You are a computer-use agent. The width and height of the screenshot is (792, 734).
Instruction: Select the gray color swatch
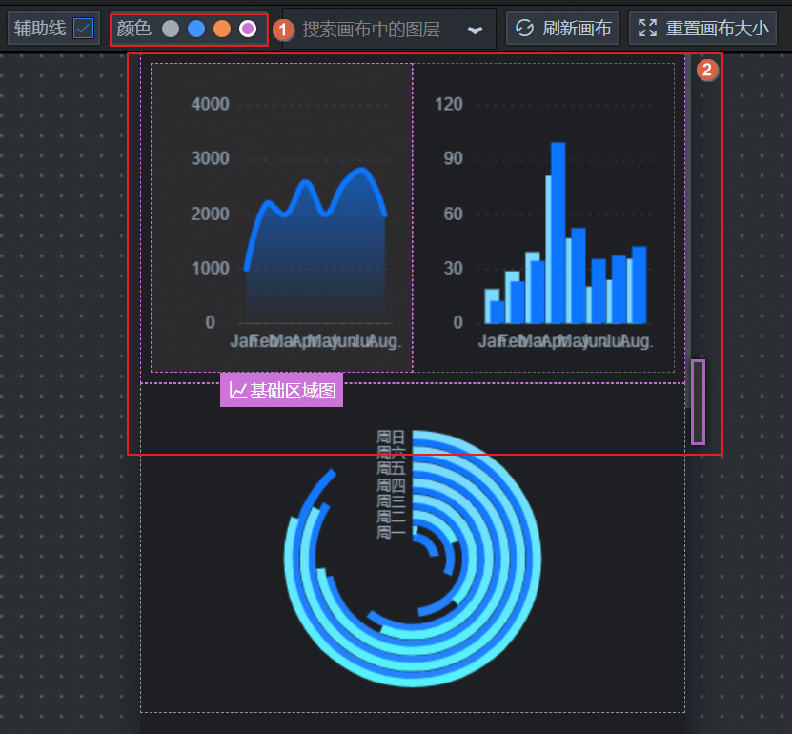click(171, 29)
